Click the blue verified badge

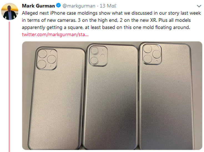tap(58, 6)
